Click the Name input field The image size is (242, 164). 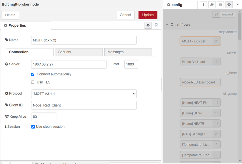84,40
